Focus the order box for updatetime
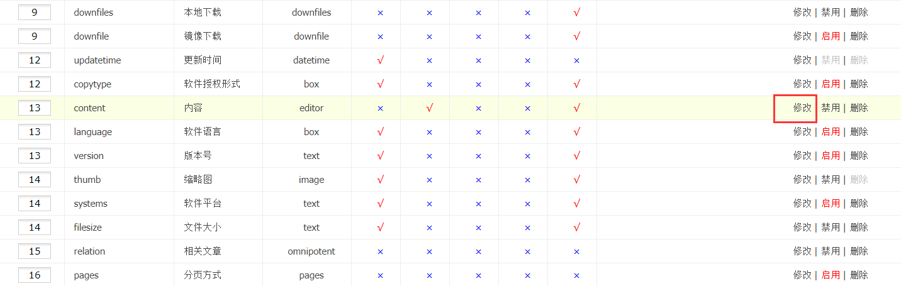Screen dimensions: 901x286 pyautogui.click(x=35, y=60)
